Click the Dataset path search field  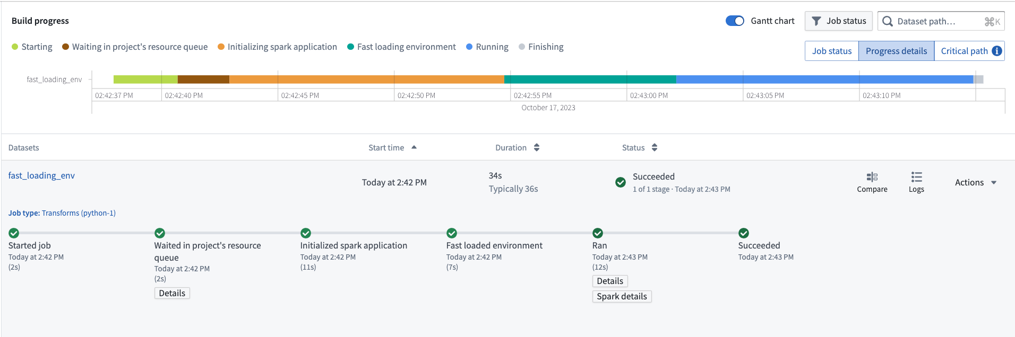point(941,21)
